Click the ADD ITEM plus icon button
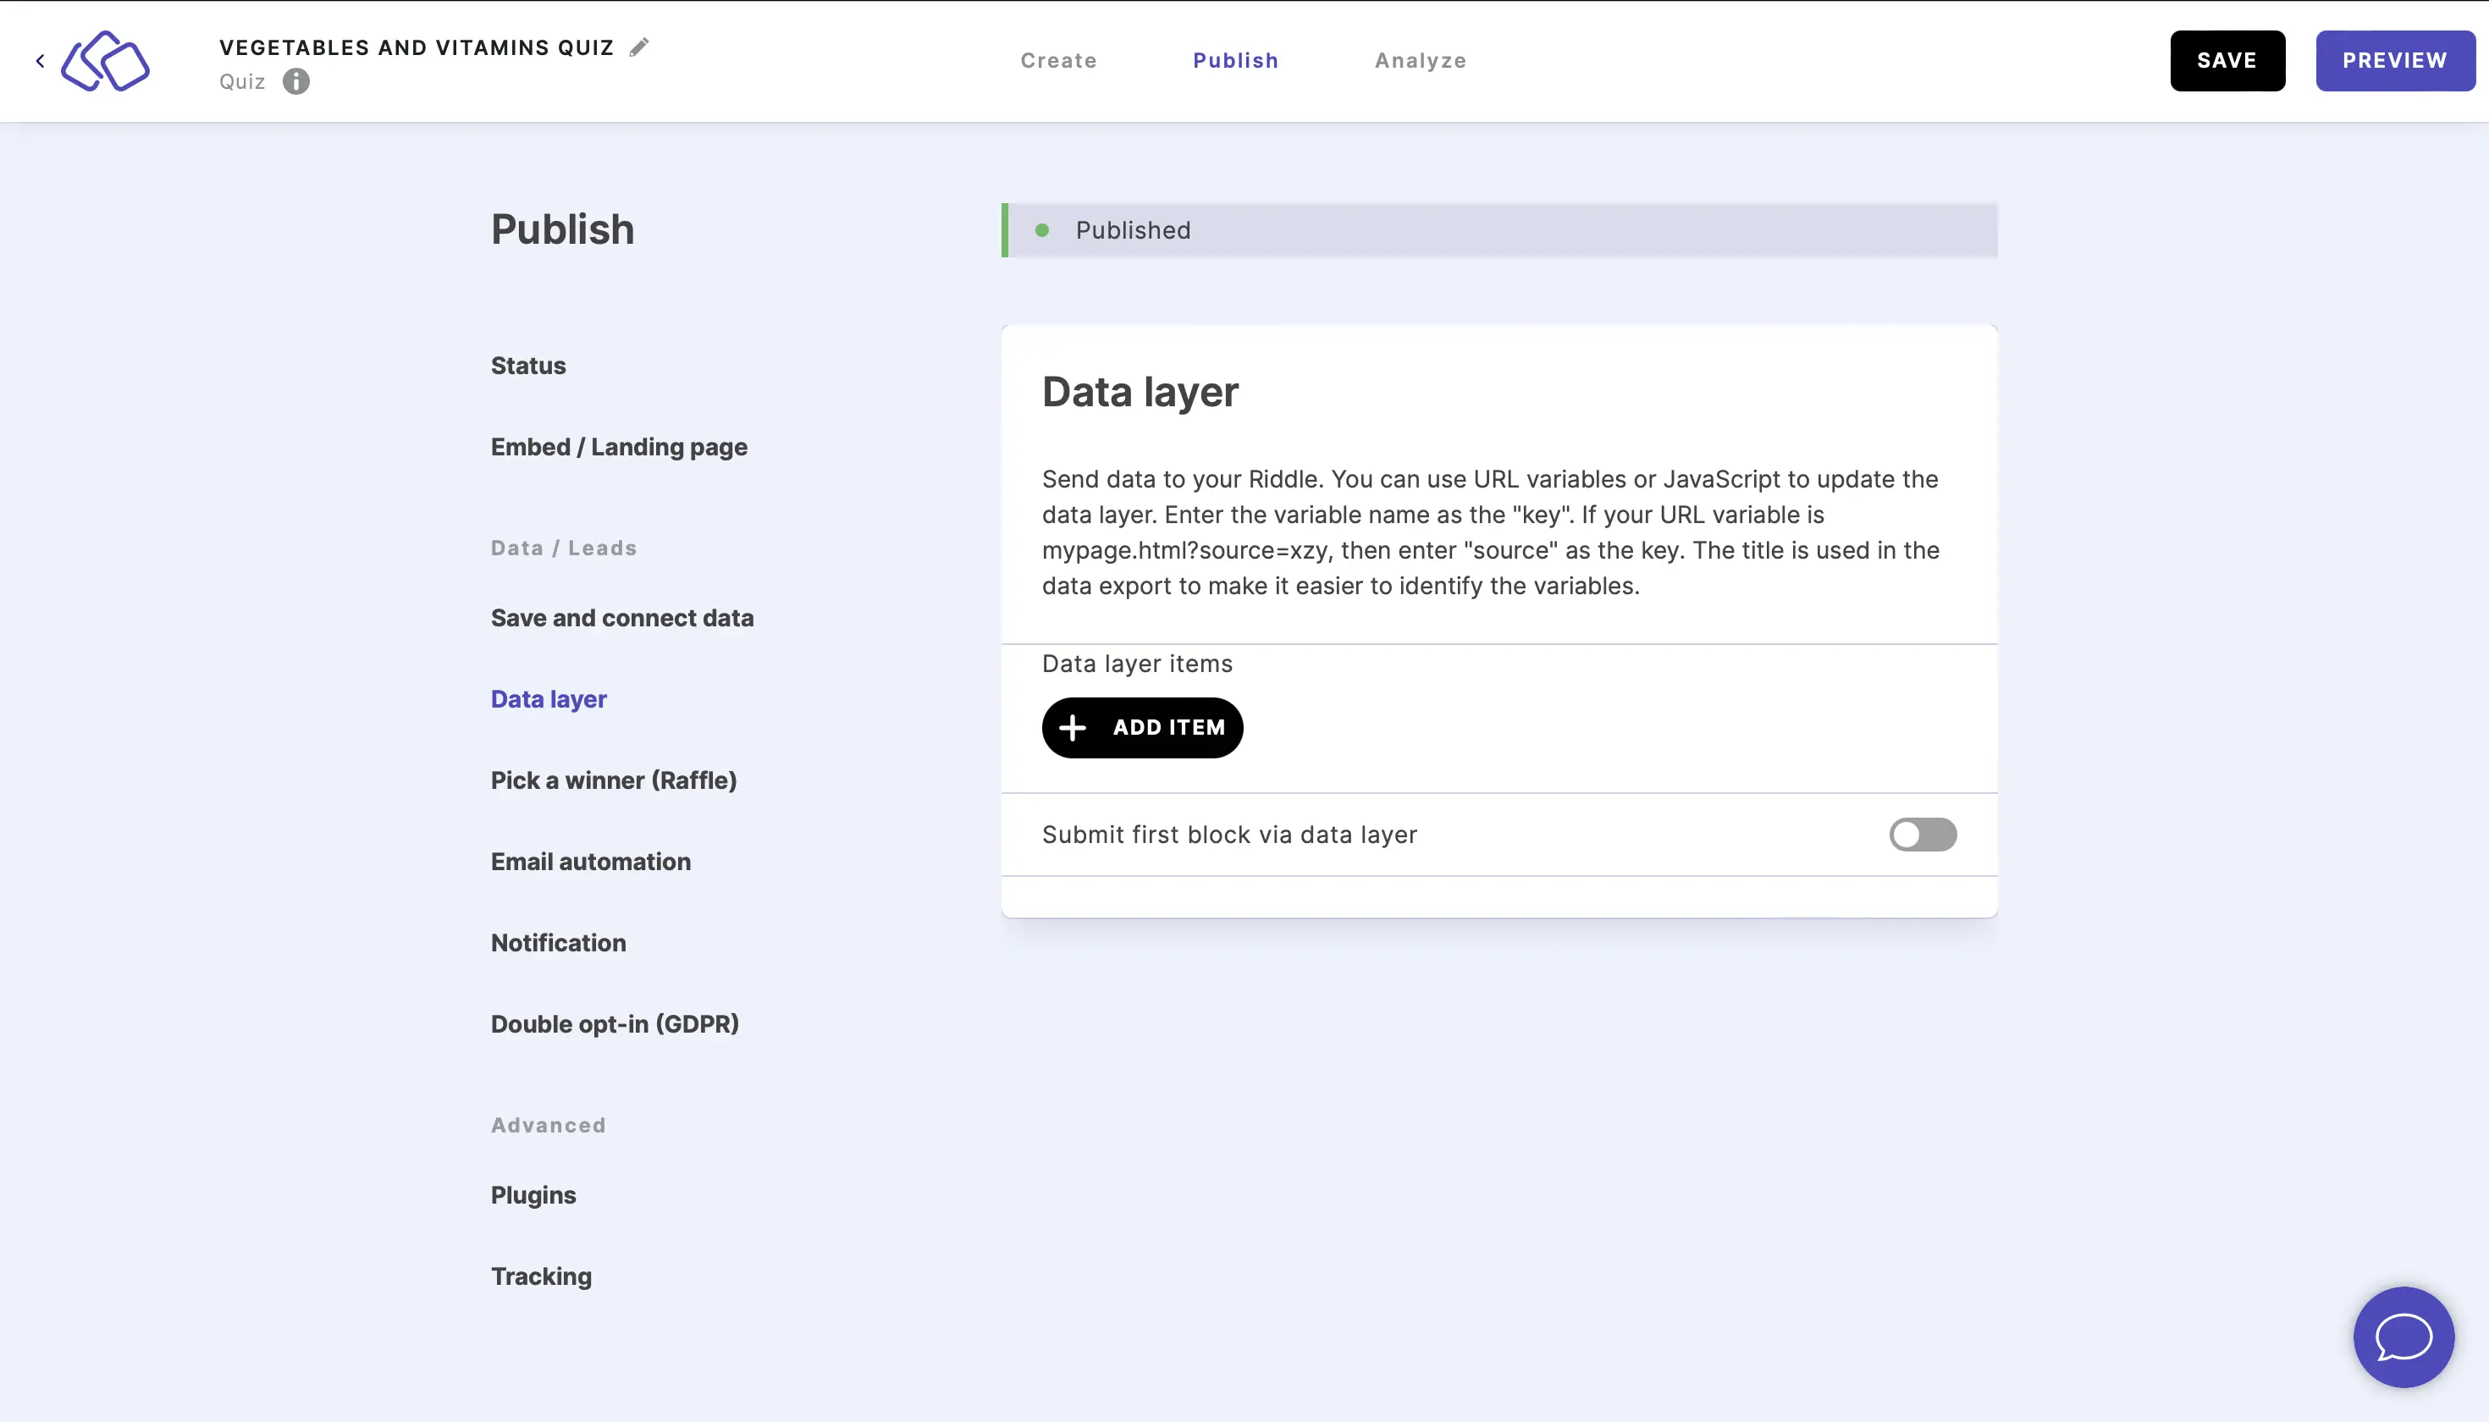Screen dimensions: 2489x1422 coord(1072,726)
